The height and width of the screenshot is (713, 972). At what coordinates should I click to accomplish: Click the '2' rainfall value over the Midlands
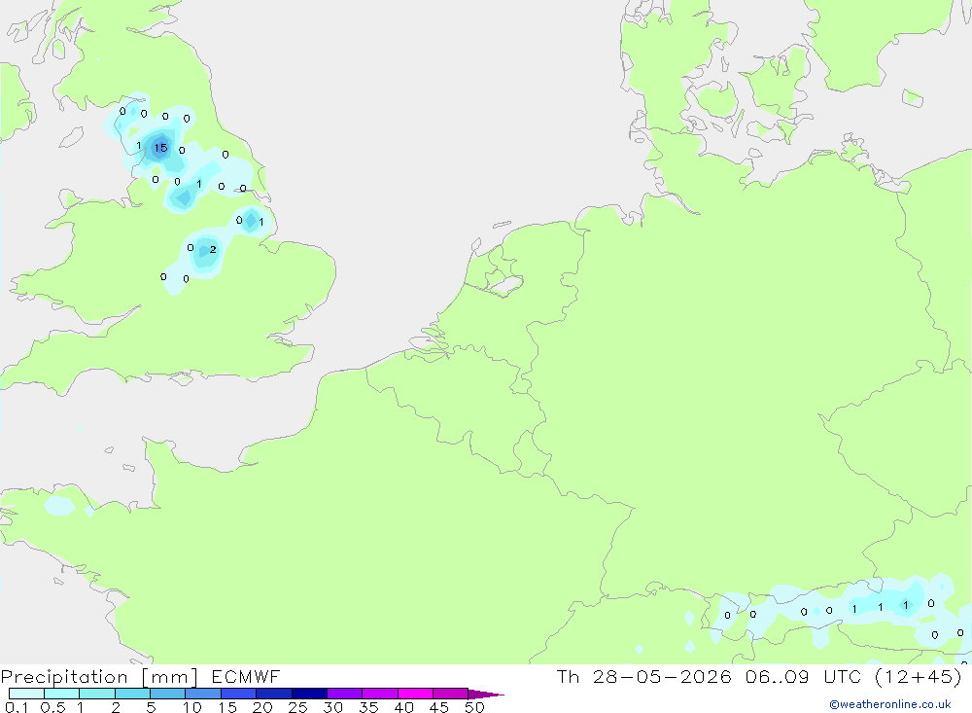click(x=213, y=249)
